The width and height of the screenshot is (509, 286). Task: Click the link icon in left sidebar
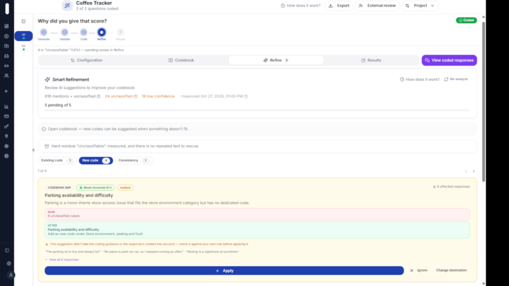click(x=7, y=66)
